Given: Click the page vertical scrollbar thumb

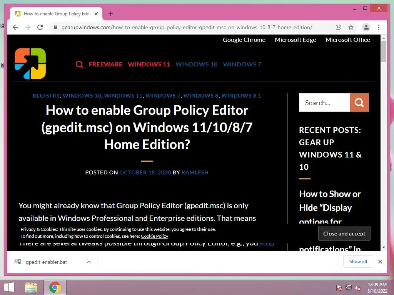Looking at the screenshot, I should click(x=384, y=51).
